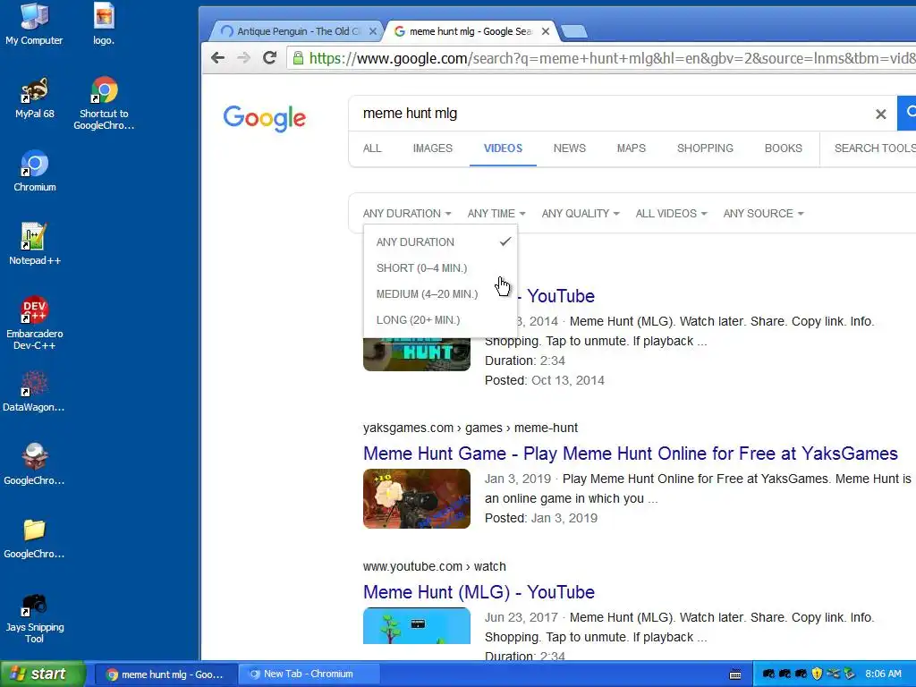Expand the ANY SOURCE dropdown
The image size is (916, 687).
[763, 214]
